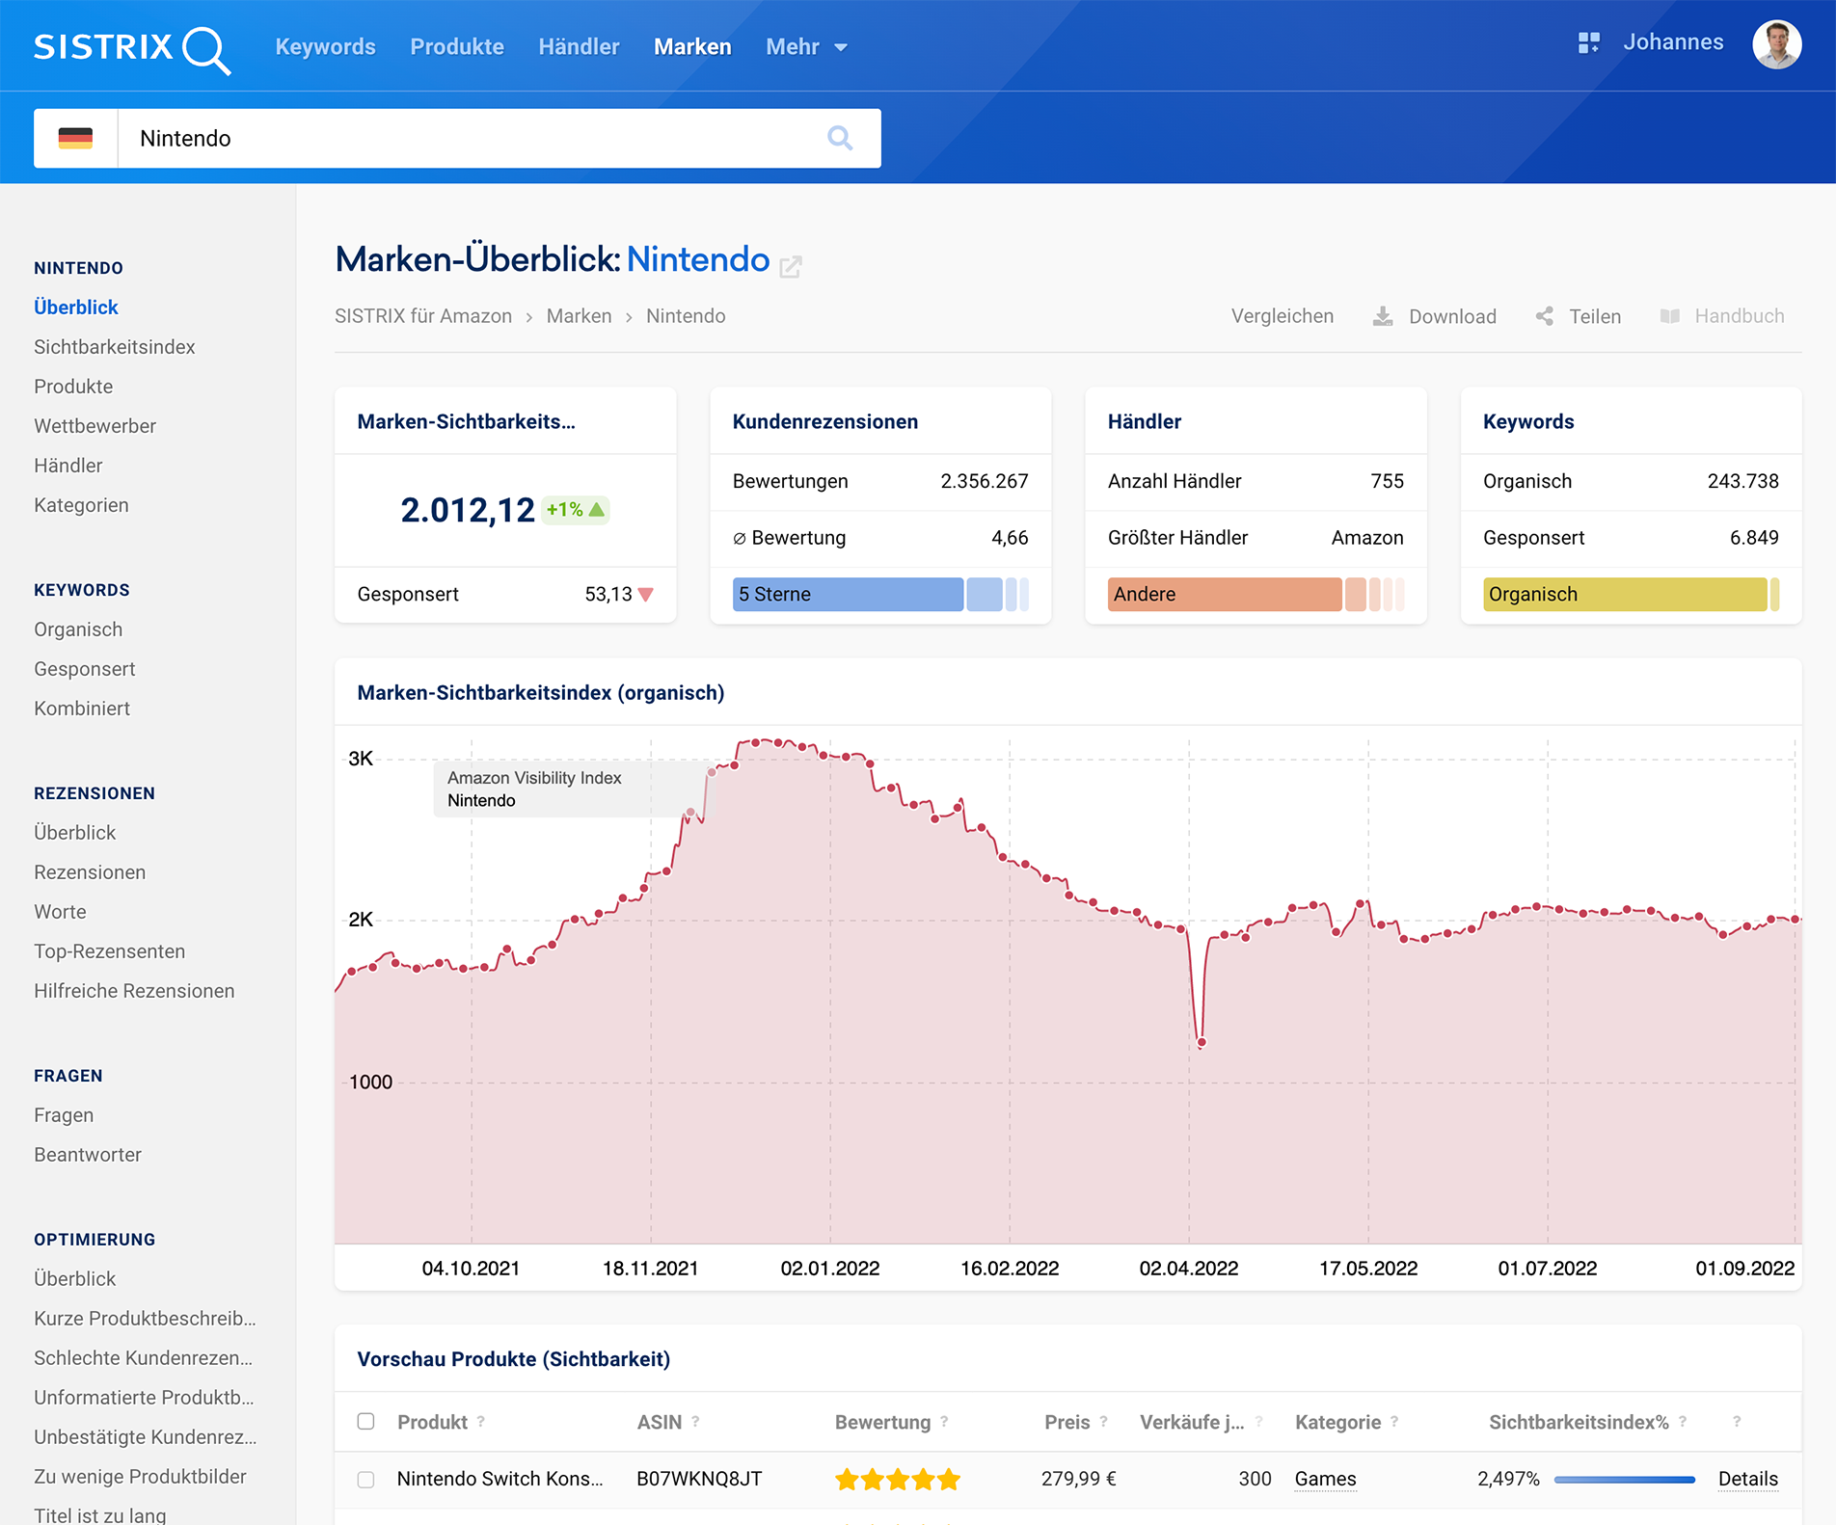Click the Download icon
1836x1525 pixels.
click(1383, 316)
